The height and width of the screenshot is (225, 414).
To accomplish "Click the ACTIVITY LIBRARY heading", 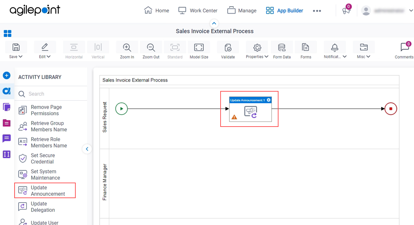I will tap(40, 77).
